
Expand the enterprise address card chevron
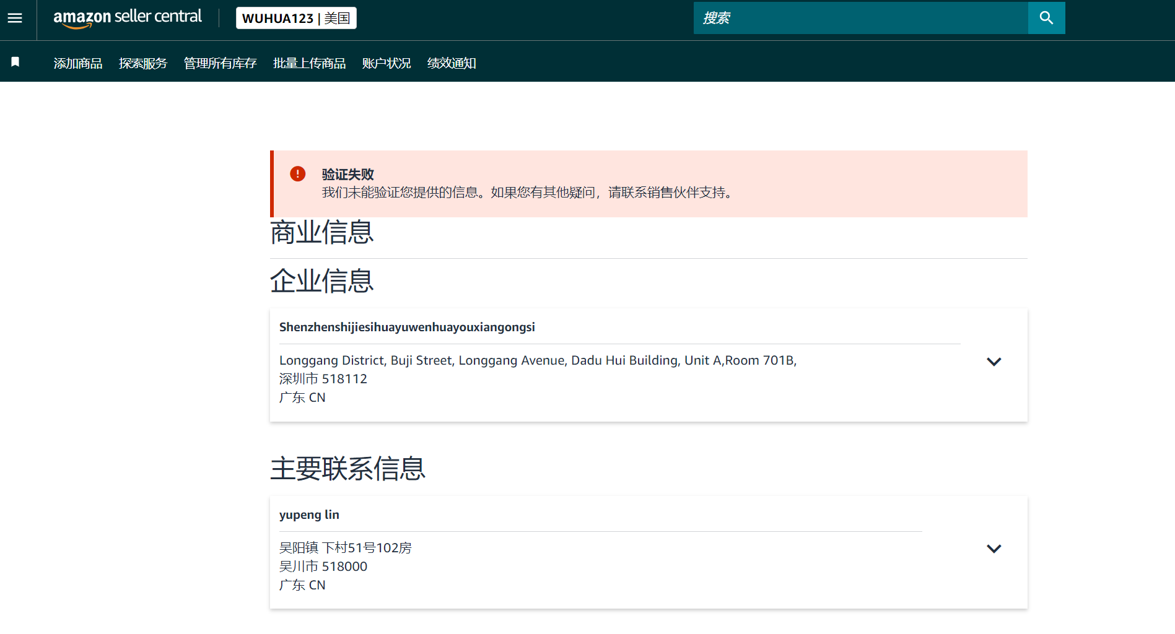pos(994,362)
